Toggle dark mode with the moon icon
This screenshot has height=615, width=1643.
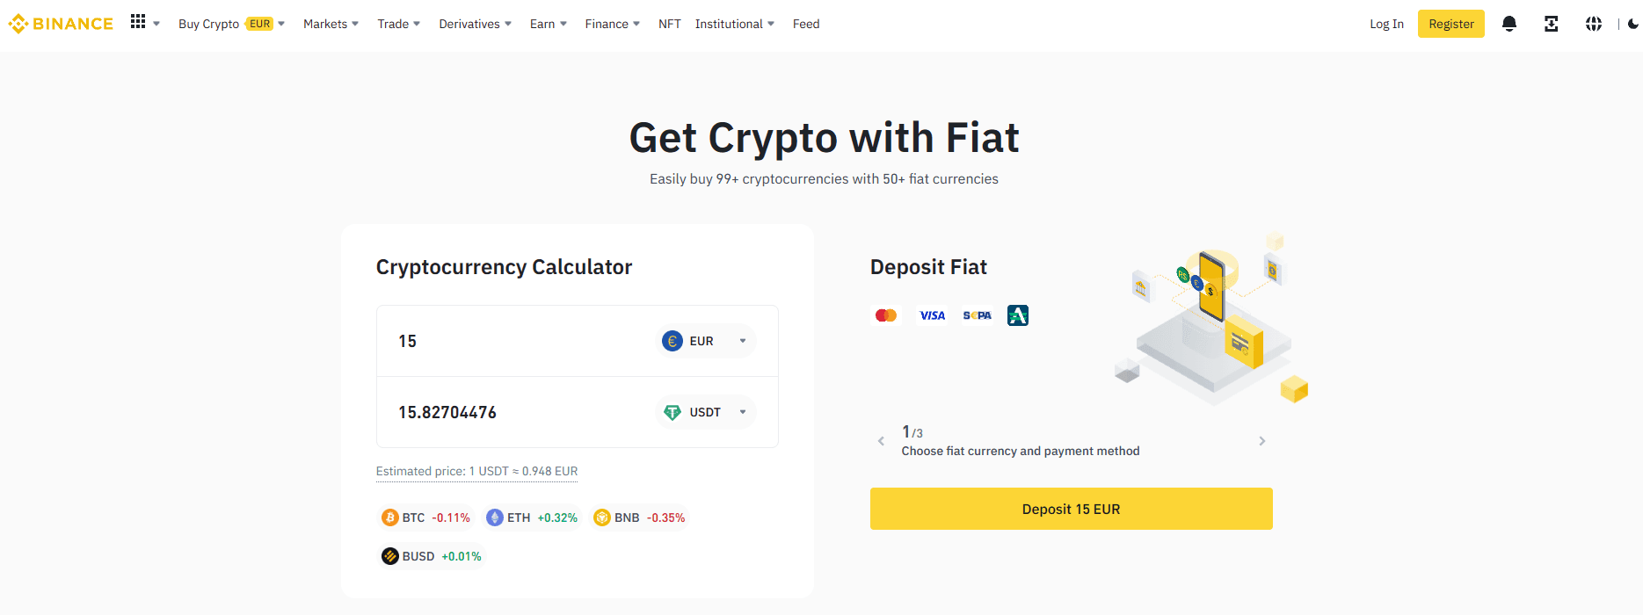pyautogui.click(x=1632, y=24)
